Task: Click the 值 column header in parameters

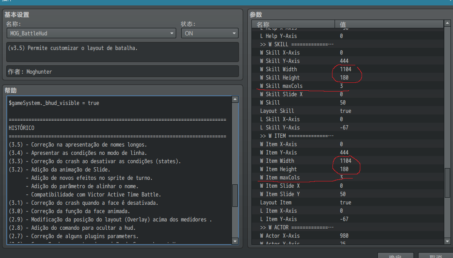Action: [389, 24]
